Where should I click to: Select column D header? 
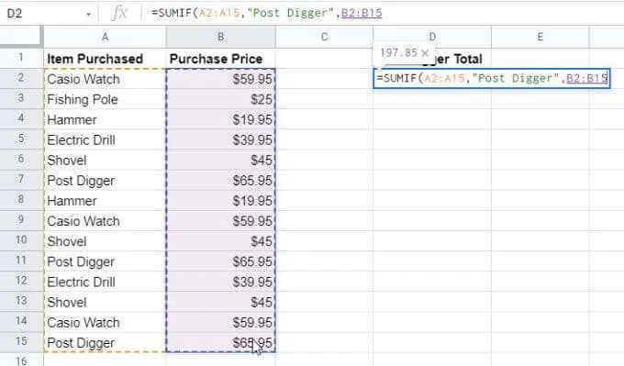[432, 37]
